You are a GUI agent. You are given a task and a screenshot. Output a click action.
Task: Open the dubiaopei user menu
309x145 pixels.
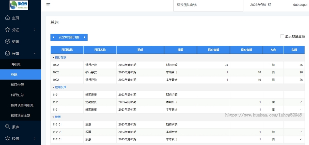coord(300,5)
